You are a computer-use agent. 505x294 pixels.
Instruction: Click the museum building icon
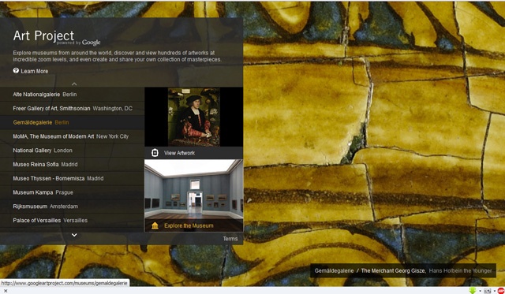(155, 225)
